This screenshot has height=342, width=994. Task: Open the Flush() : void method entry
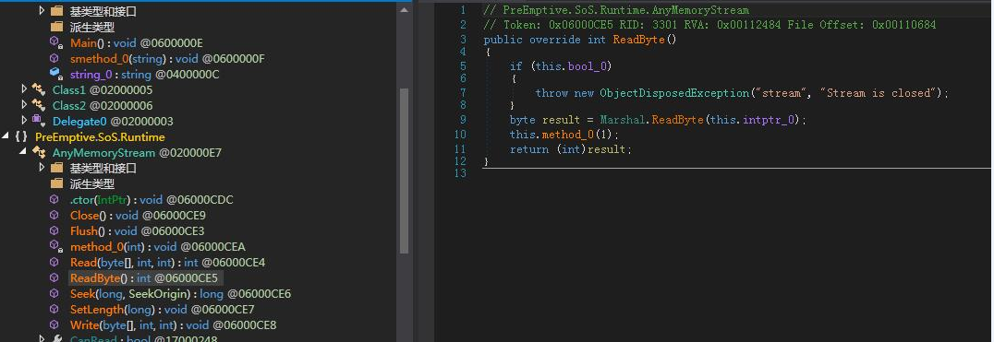138,231
